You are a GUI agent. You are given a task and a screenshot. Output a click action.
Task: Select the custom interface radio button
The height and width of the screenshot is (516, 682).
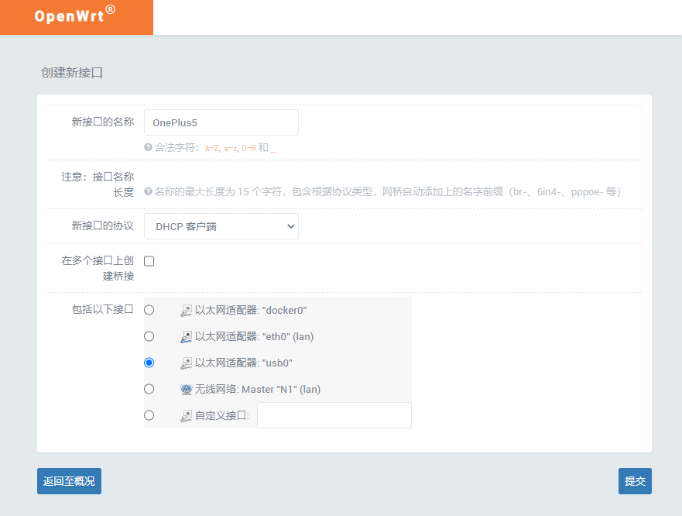(149, 415)
